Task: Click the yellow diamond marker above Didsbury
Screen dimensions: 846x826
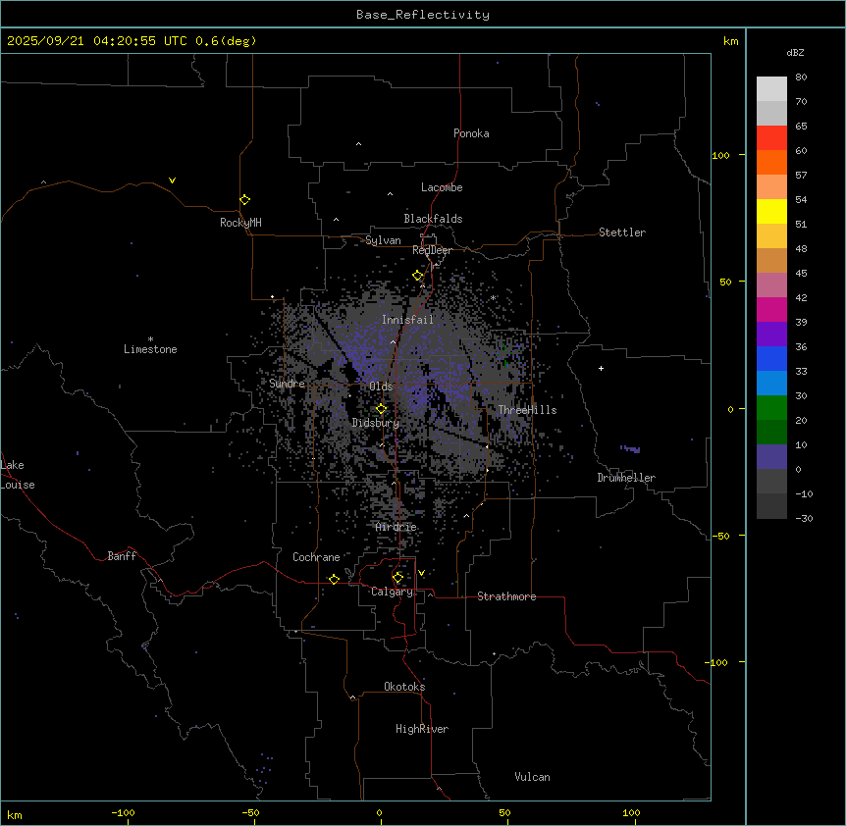Action: coord(381,409)
